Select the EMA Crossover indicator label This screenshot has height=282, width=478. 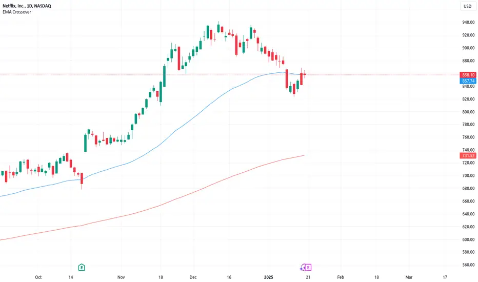(x=17, y=12)
